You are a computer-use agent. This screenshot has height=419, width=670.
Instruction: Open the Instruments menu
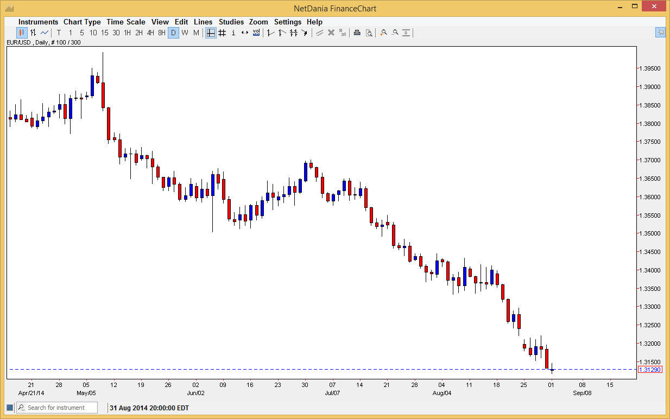tap(38, 22)
